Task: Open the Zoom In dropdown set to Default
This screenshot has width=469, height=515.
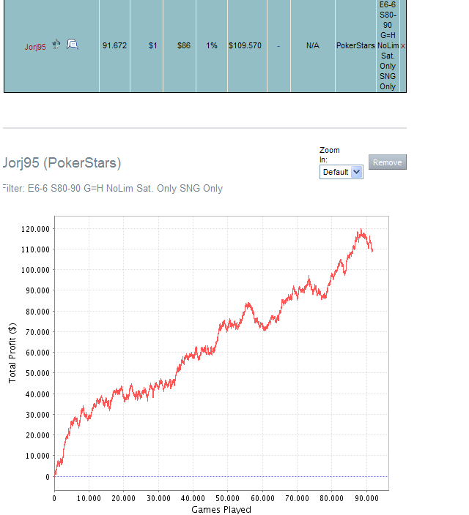Action: coord(341,172)
